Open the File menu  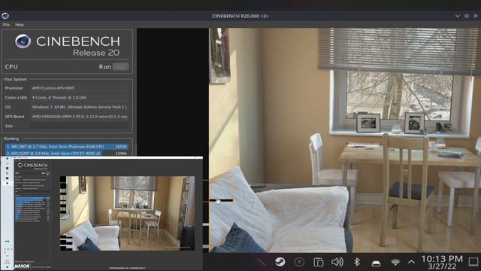6,25
